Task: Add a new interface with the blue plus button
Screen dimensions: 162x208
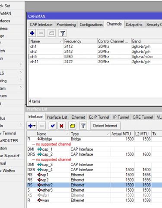Action: 32,126
